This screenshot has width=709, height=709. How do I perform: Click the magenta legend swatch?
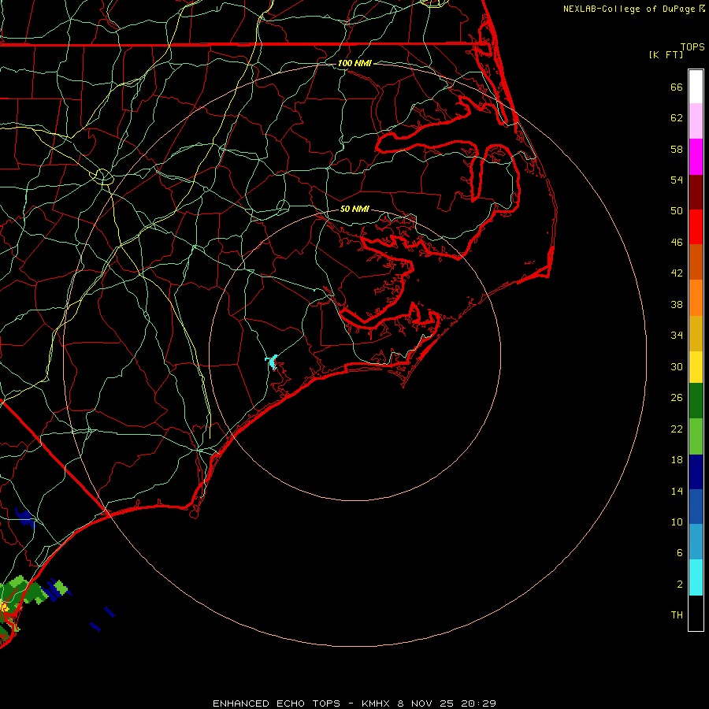click(696, 157)
